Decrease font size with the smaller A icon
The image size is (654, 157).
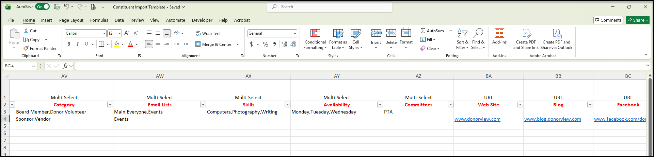coord(135,33)
